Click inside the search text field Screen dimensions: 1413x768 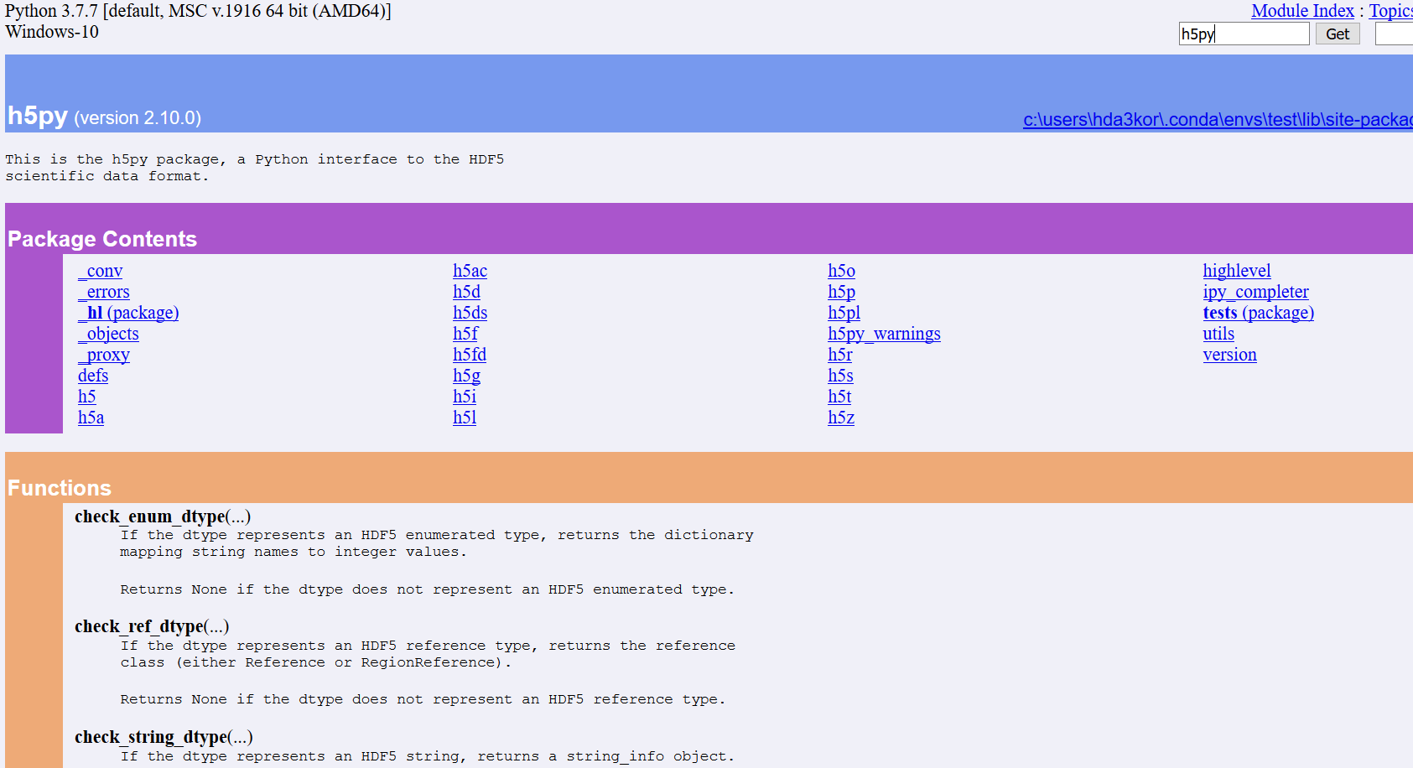coord(1244,34)
